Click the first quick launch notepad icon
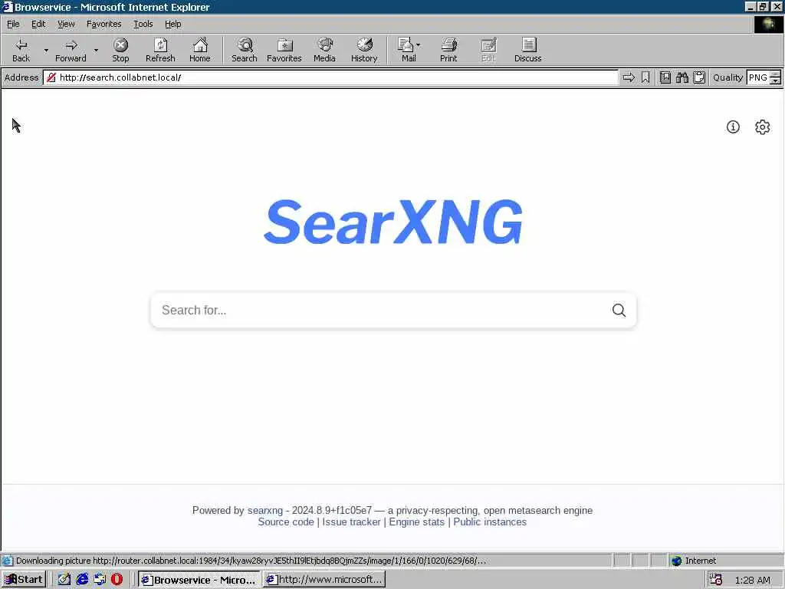This screenshot has height=589, width=785. (x=64, y=580)
